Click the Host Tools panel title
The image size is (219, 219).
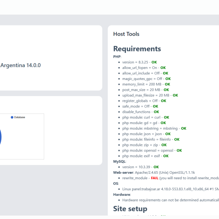[126, 34]
